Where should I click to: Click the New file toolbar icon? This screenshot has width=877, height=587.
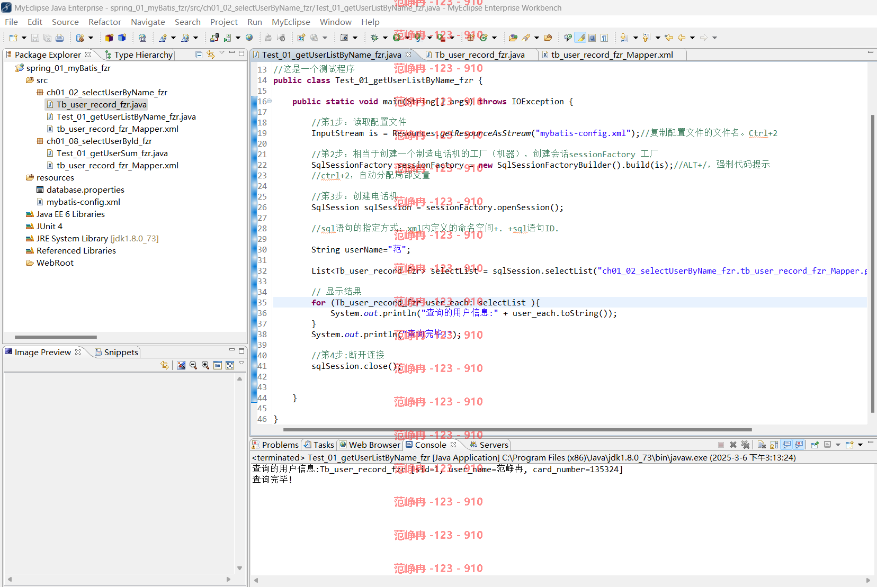pyautogui.click(x=13, y=38)
